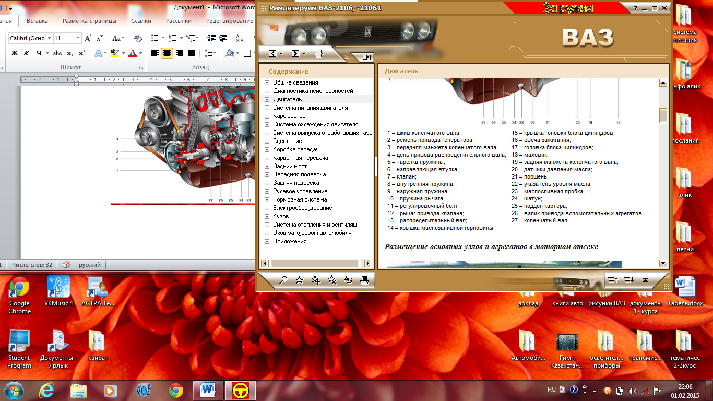Align text left in Word
Screen dimensions: 713x401
click(155, 53)
